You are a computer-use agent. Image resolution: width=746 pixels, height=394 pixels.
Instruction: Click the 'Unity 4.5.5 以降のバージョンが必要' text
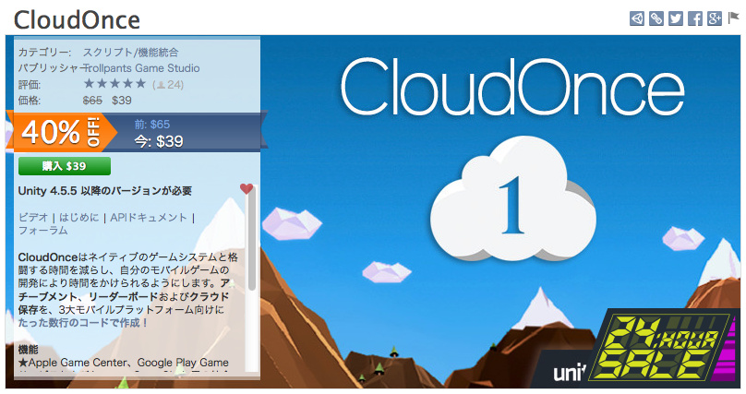[104, 191]
